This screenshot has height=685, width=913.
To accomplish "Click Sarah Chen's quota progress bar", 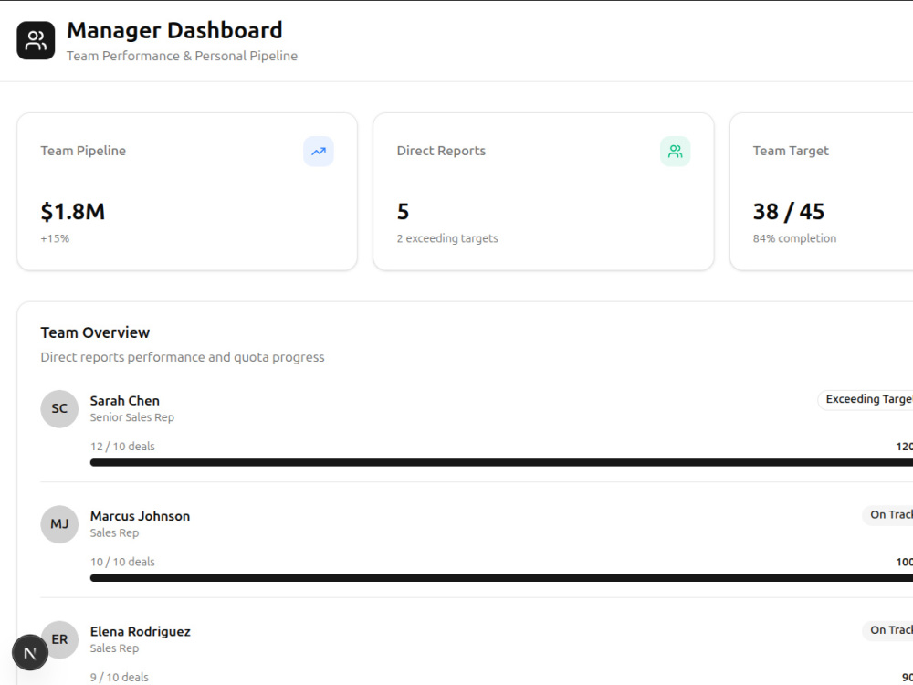I will pos(501,462).
